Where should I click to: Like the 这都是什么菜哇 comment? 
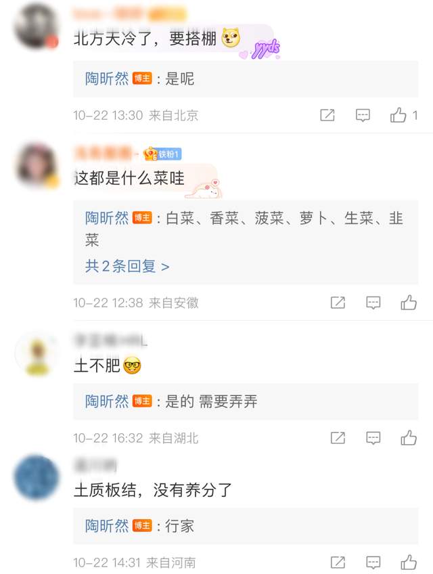409,303
